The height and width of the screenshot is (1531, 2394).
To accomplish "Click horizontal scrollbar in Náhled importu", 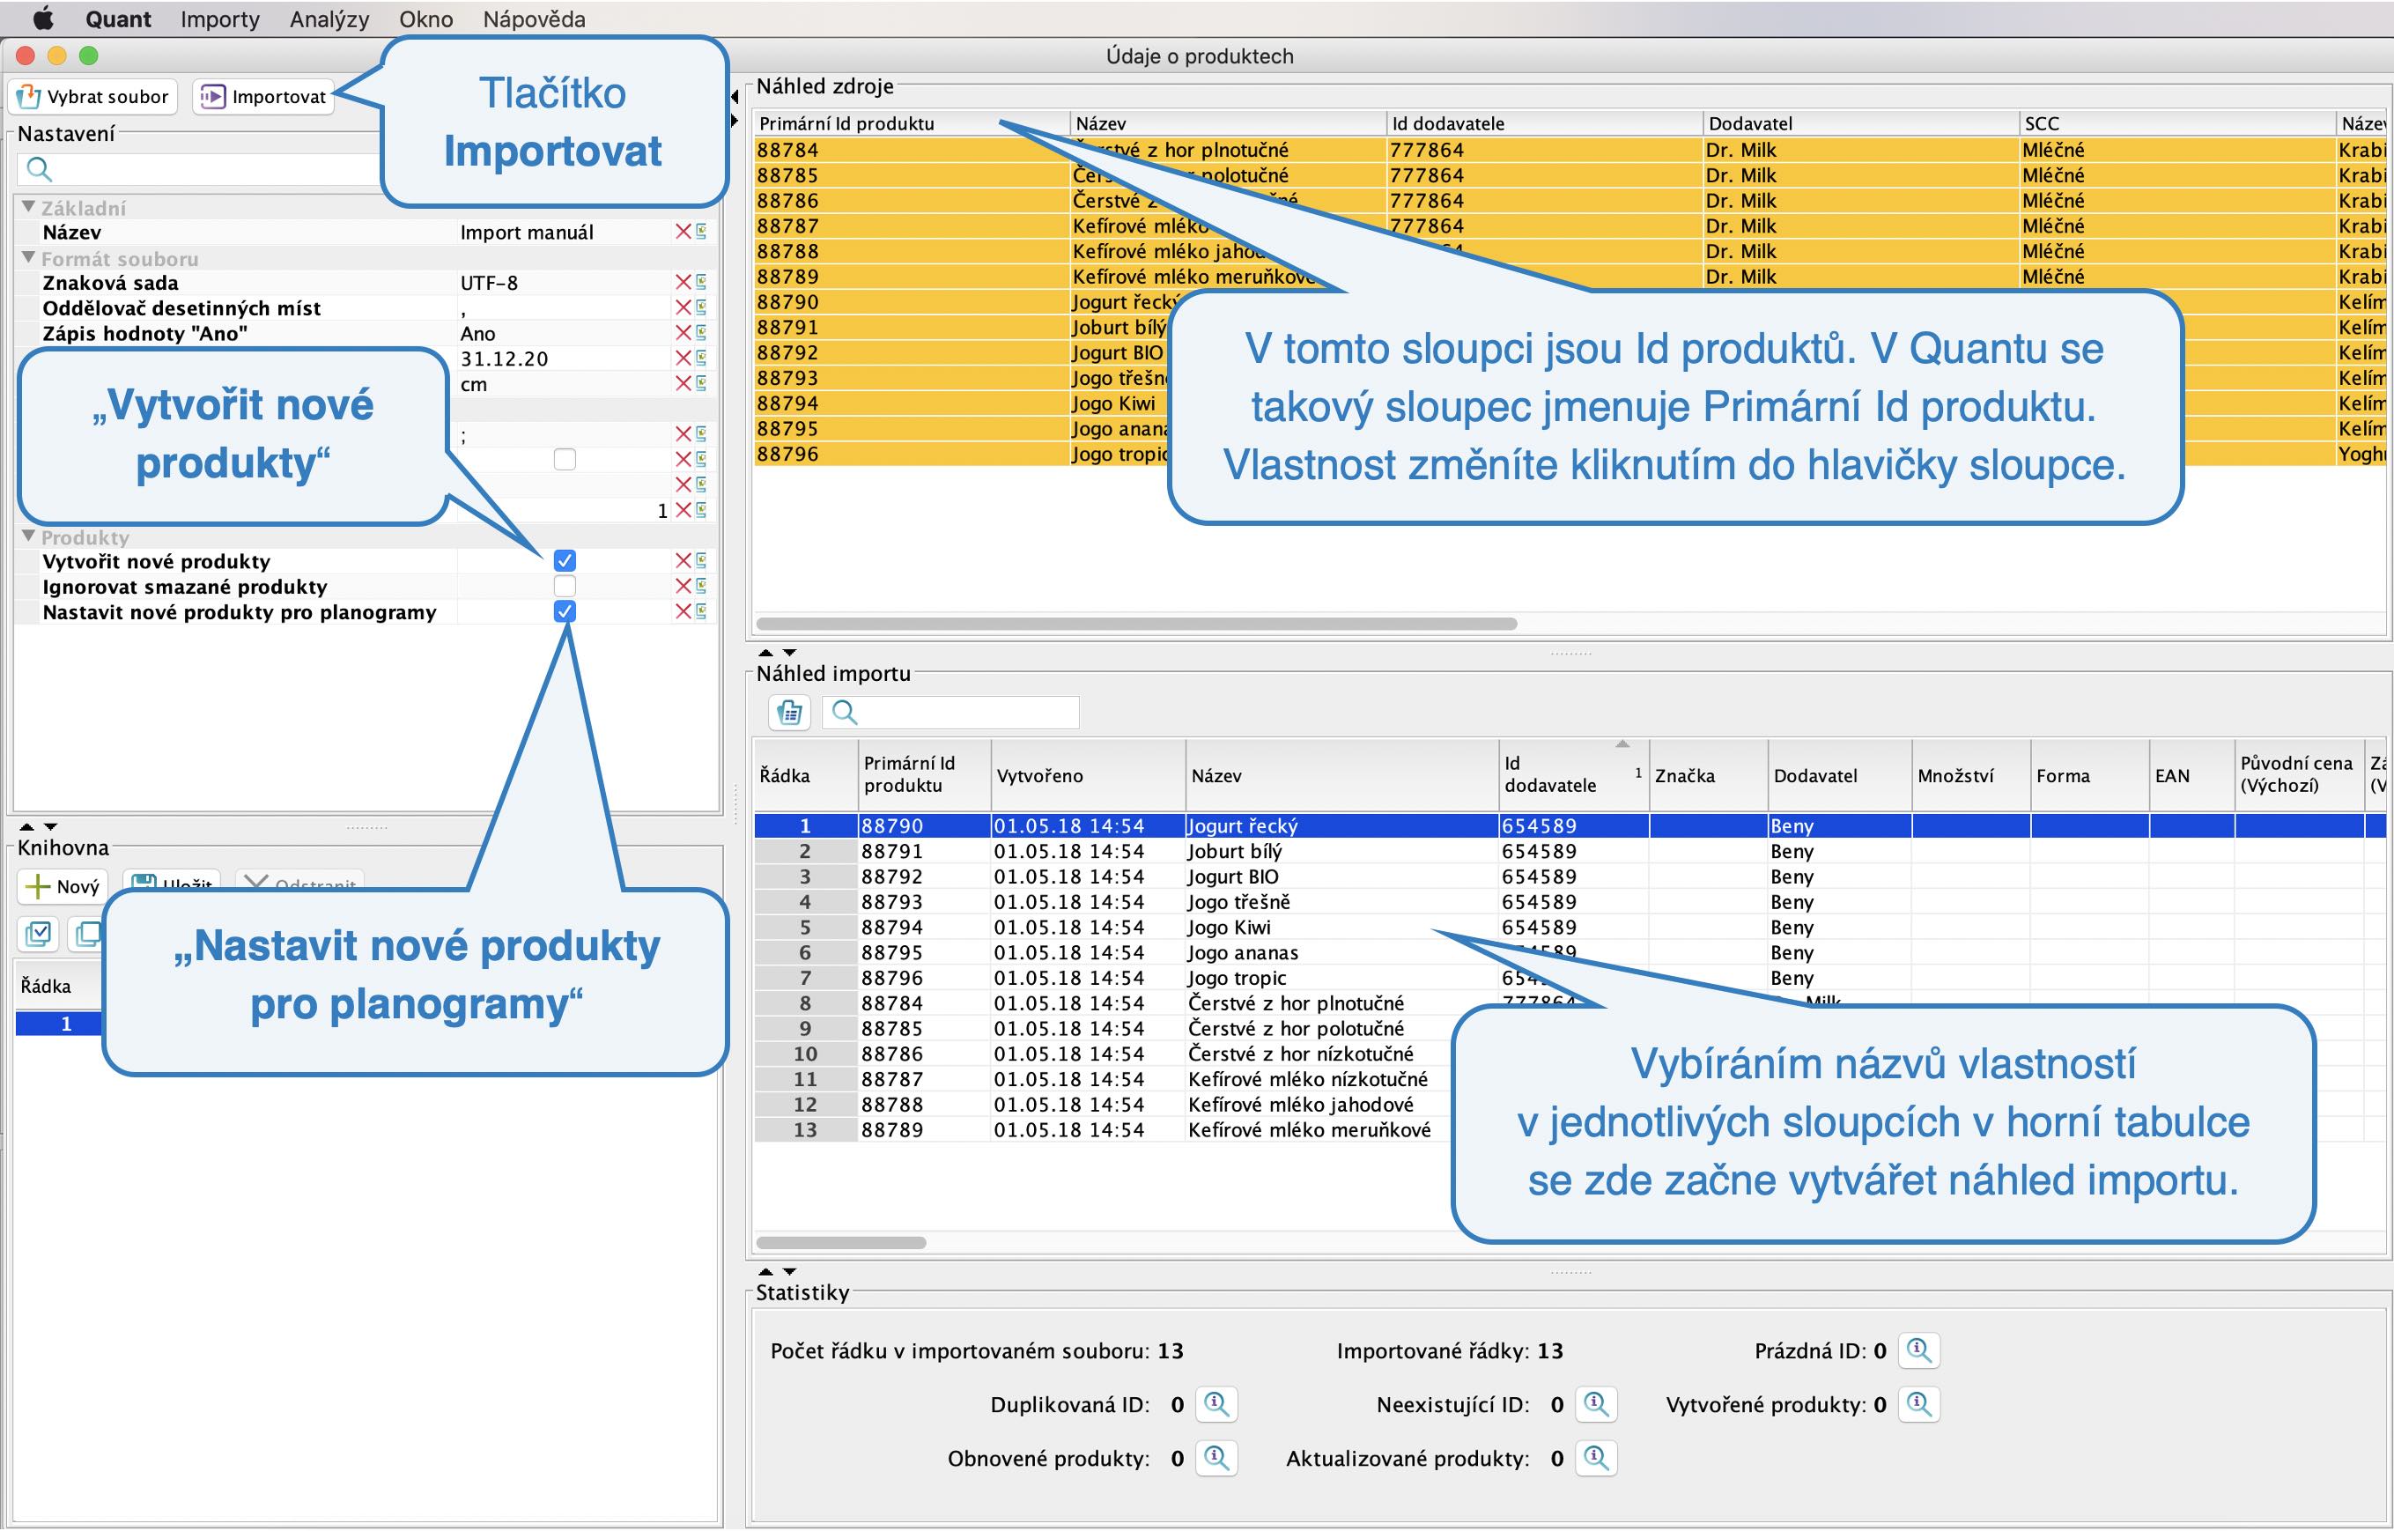I will click(x=841, y=1243).
